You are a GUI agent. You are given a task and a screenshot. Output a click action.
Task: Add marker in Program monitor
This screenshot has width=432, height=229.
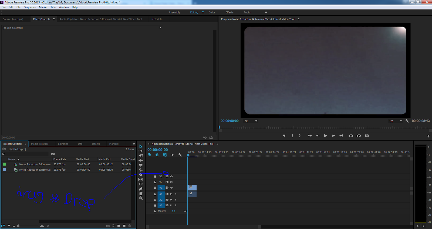[284, 136]
